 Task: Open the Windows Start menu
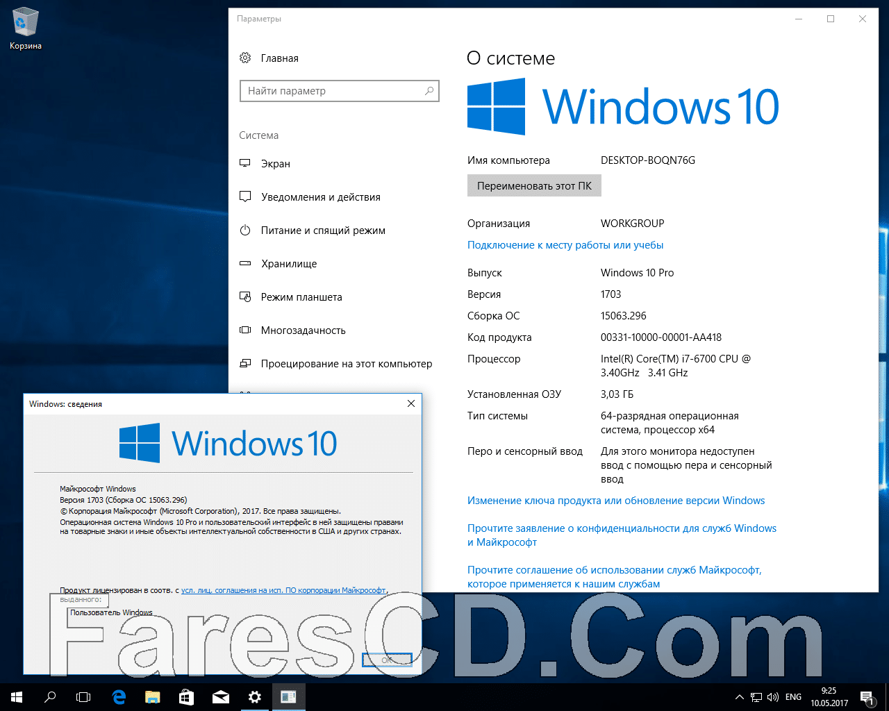pos(17,697)
